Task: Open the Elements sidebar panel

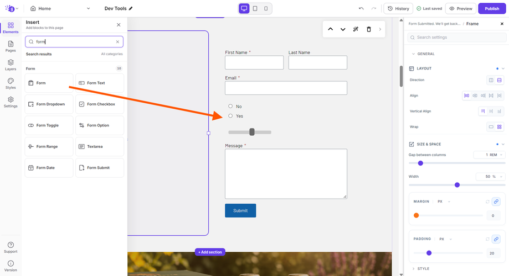Action: click(x=11, y=28)
